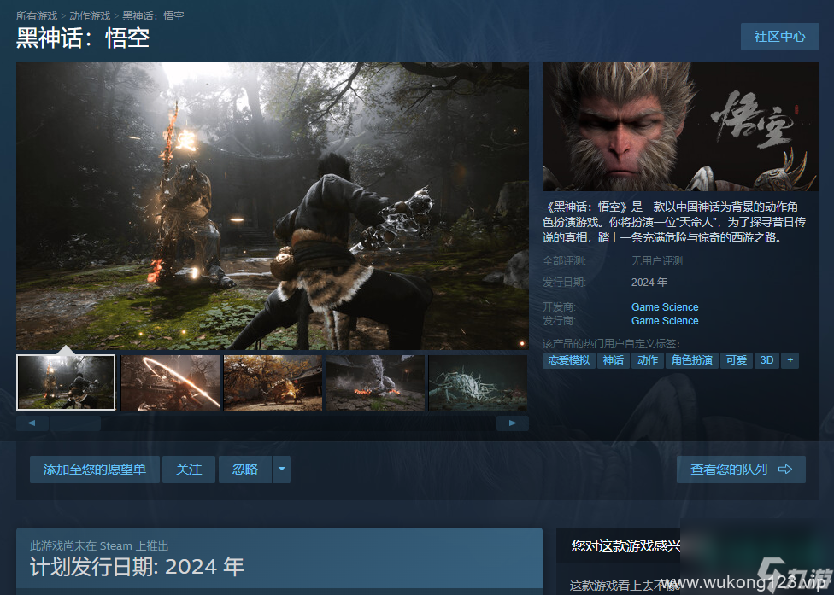This screenshot has height=595, width=834.
Task: Click 添加至您的愿望单 button
Action: click(x=95, y=470)
